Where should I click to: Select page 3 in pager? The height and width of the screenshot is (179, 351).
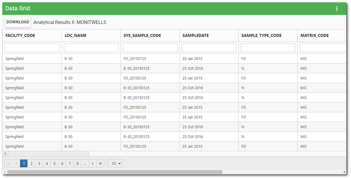point(39,164)
